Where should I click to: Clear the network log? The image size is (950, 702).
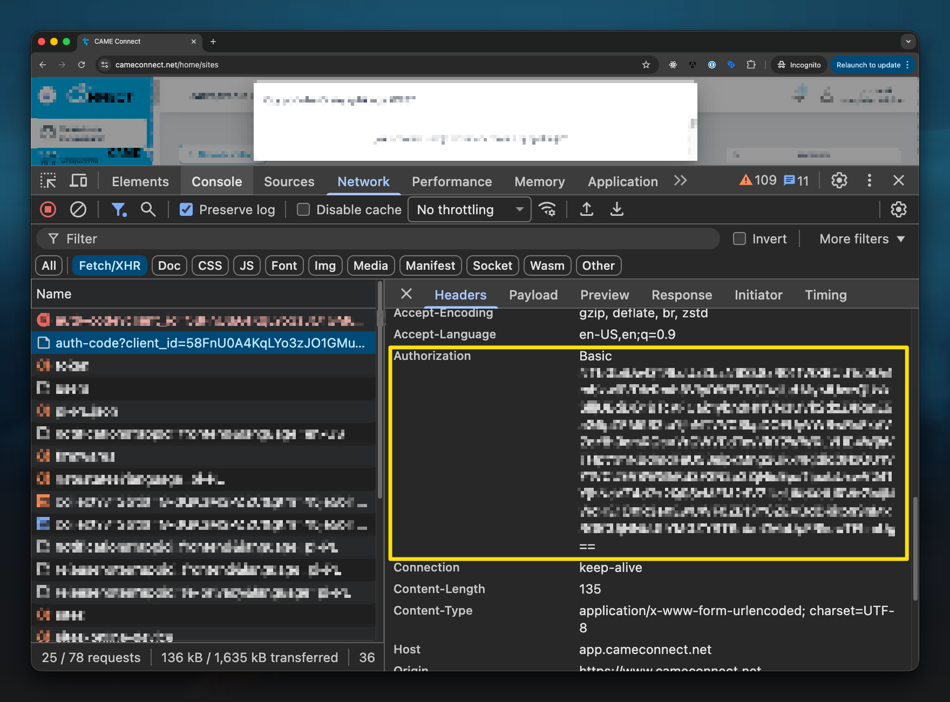[x=78, y=209]
